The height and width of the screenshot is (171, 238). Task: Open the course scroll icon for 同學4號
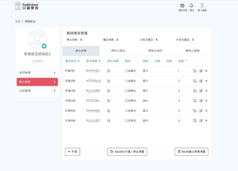[195, 101]
